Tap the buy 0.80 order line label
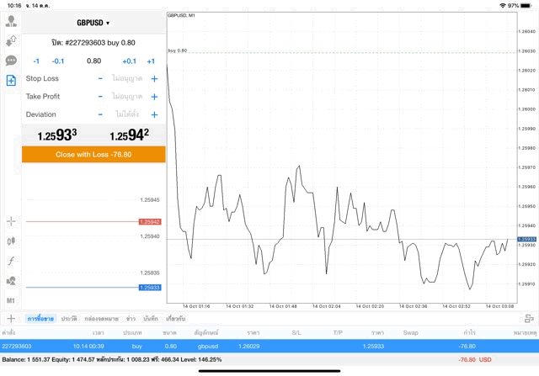 pyautogui.click(x=178, y=50)
